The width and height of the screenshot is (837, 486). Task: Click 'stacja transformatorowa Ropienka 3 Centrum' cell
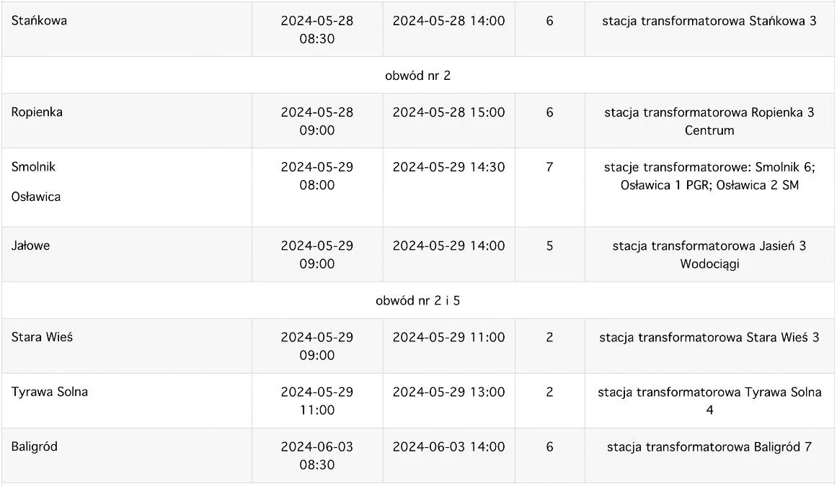pos(709,121)
